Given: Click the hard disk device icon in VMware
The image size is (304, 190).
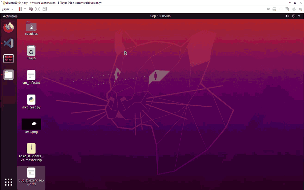Looking at the screenshot, I should pyautogui.click(x=274, y=9).
